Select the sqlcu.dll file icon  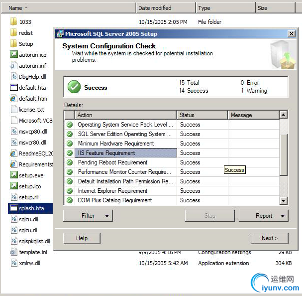[x=14, y=219]
